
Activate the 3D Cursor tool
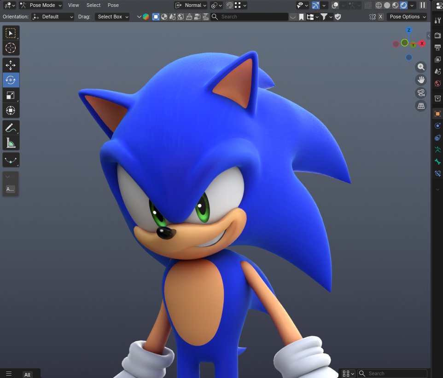tap(11, 48)
